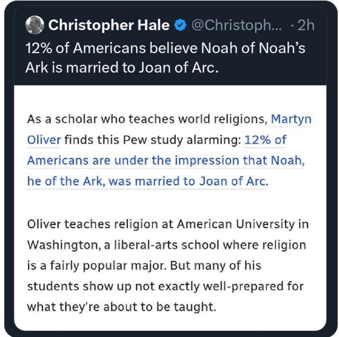Open the "12% of" blue link text

coord(265,140)
